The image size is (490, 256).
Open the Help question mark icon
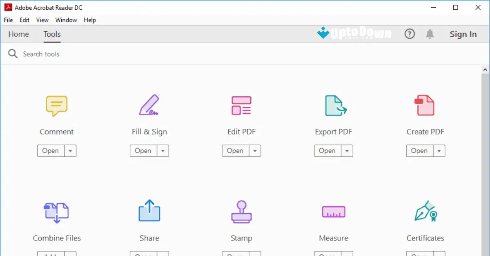[410, 34]
